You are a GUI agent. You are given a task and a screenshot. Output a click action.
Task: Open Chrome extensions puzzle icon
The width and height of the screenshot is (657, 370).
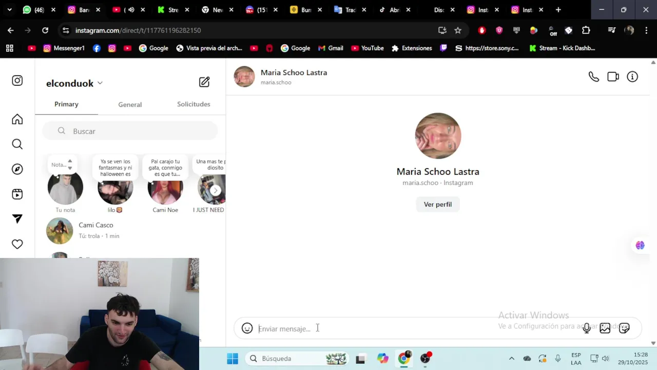tap(586, 30)
